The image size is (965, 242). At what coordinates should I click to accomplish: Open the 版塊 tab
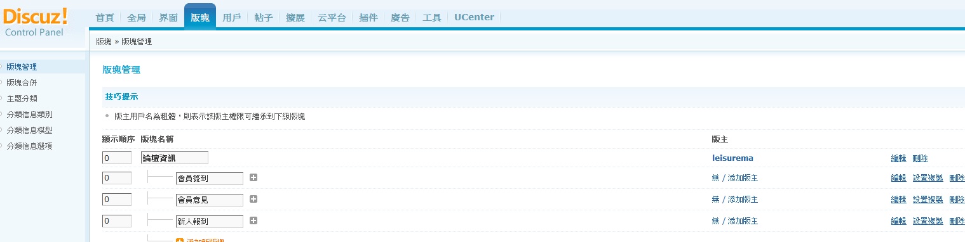pyautogui.click(x=200, y=18)
